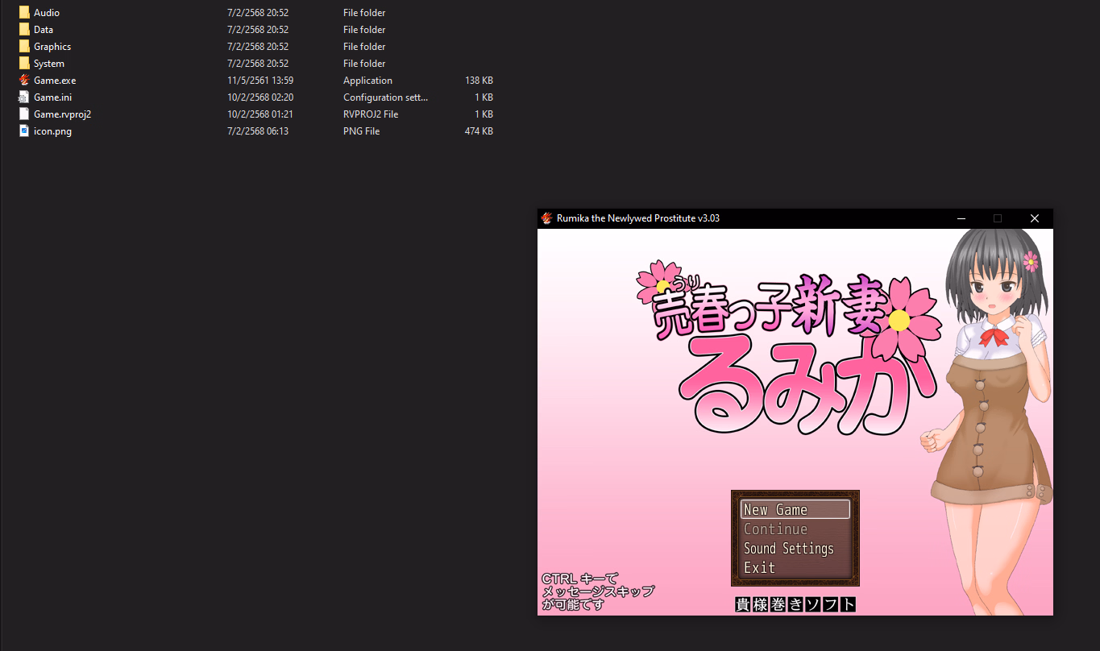Click the Game.ini configuration file icon

pyautogui.click(x=24, y=97)
